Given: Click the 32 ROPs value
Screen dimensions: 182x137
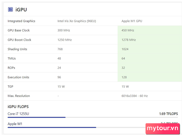Looking at the screenshot, I should (123, 68).
